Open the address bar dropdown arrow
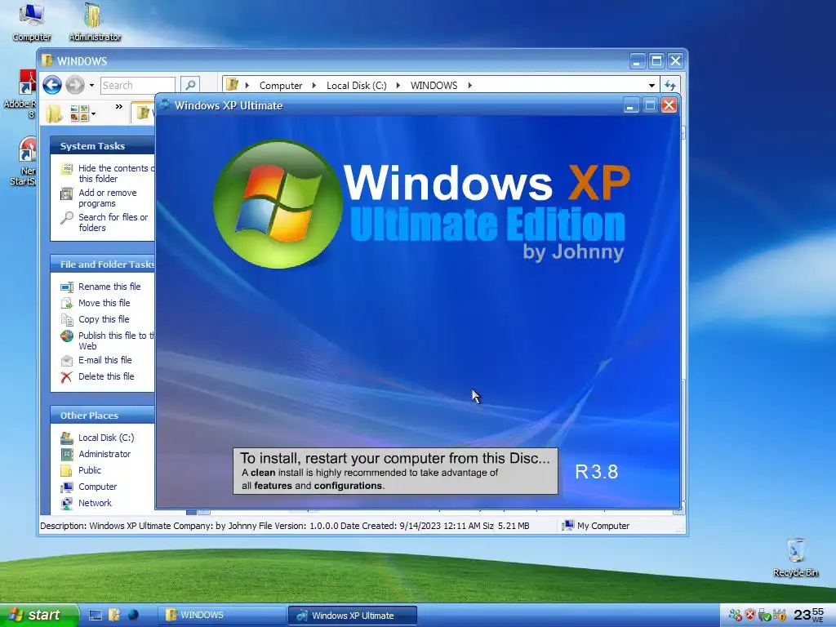This screenshot has height=627, width=836. click(651, 85)
